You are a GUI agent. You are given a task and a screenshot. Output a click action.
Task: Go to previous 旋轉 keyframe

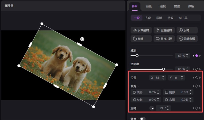(194, 108)
